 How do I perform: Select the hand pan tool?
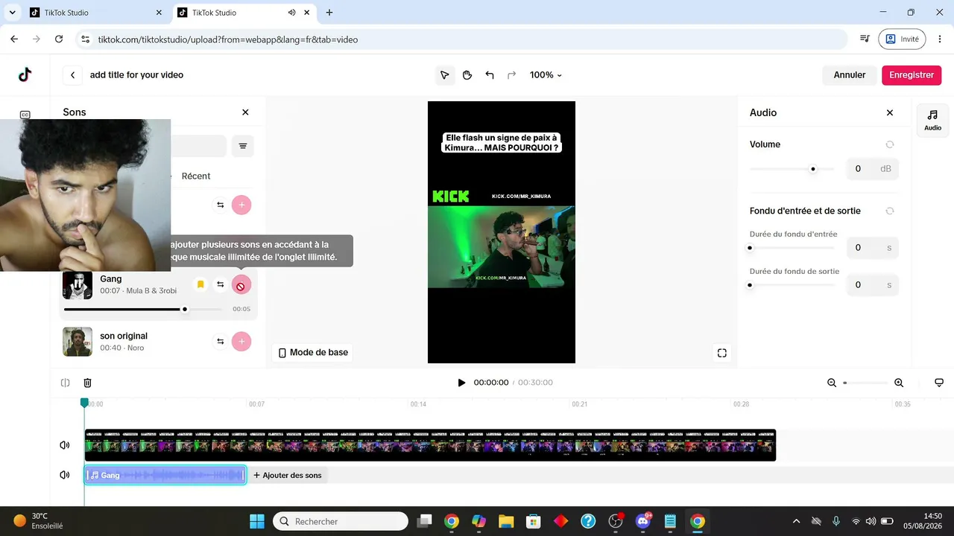pos(467,75)
